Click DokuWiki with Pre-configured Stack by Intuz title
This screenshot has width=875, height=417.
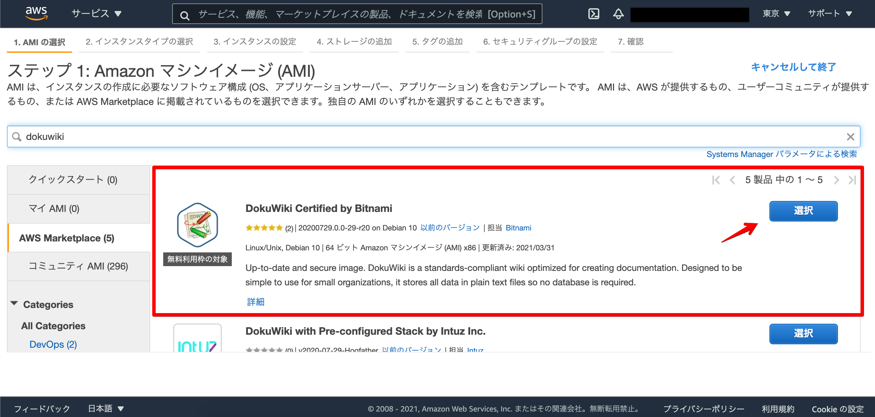(365, 331)
